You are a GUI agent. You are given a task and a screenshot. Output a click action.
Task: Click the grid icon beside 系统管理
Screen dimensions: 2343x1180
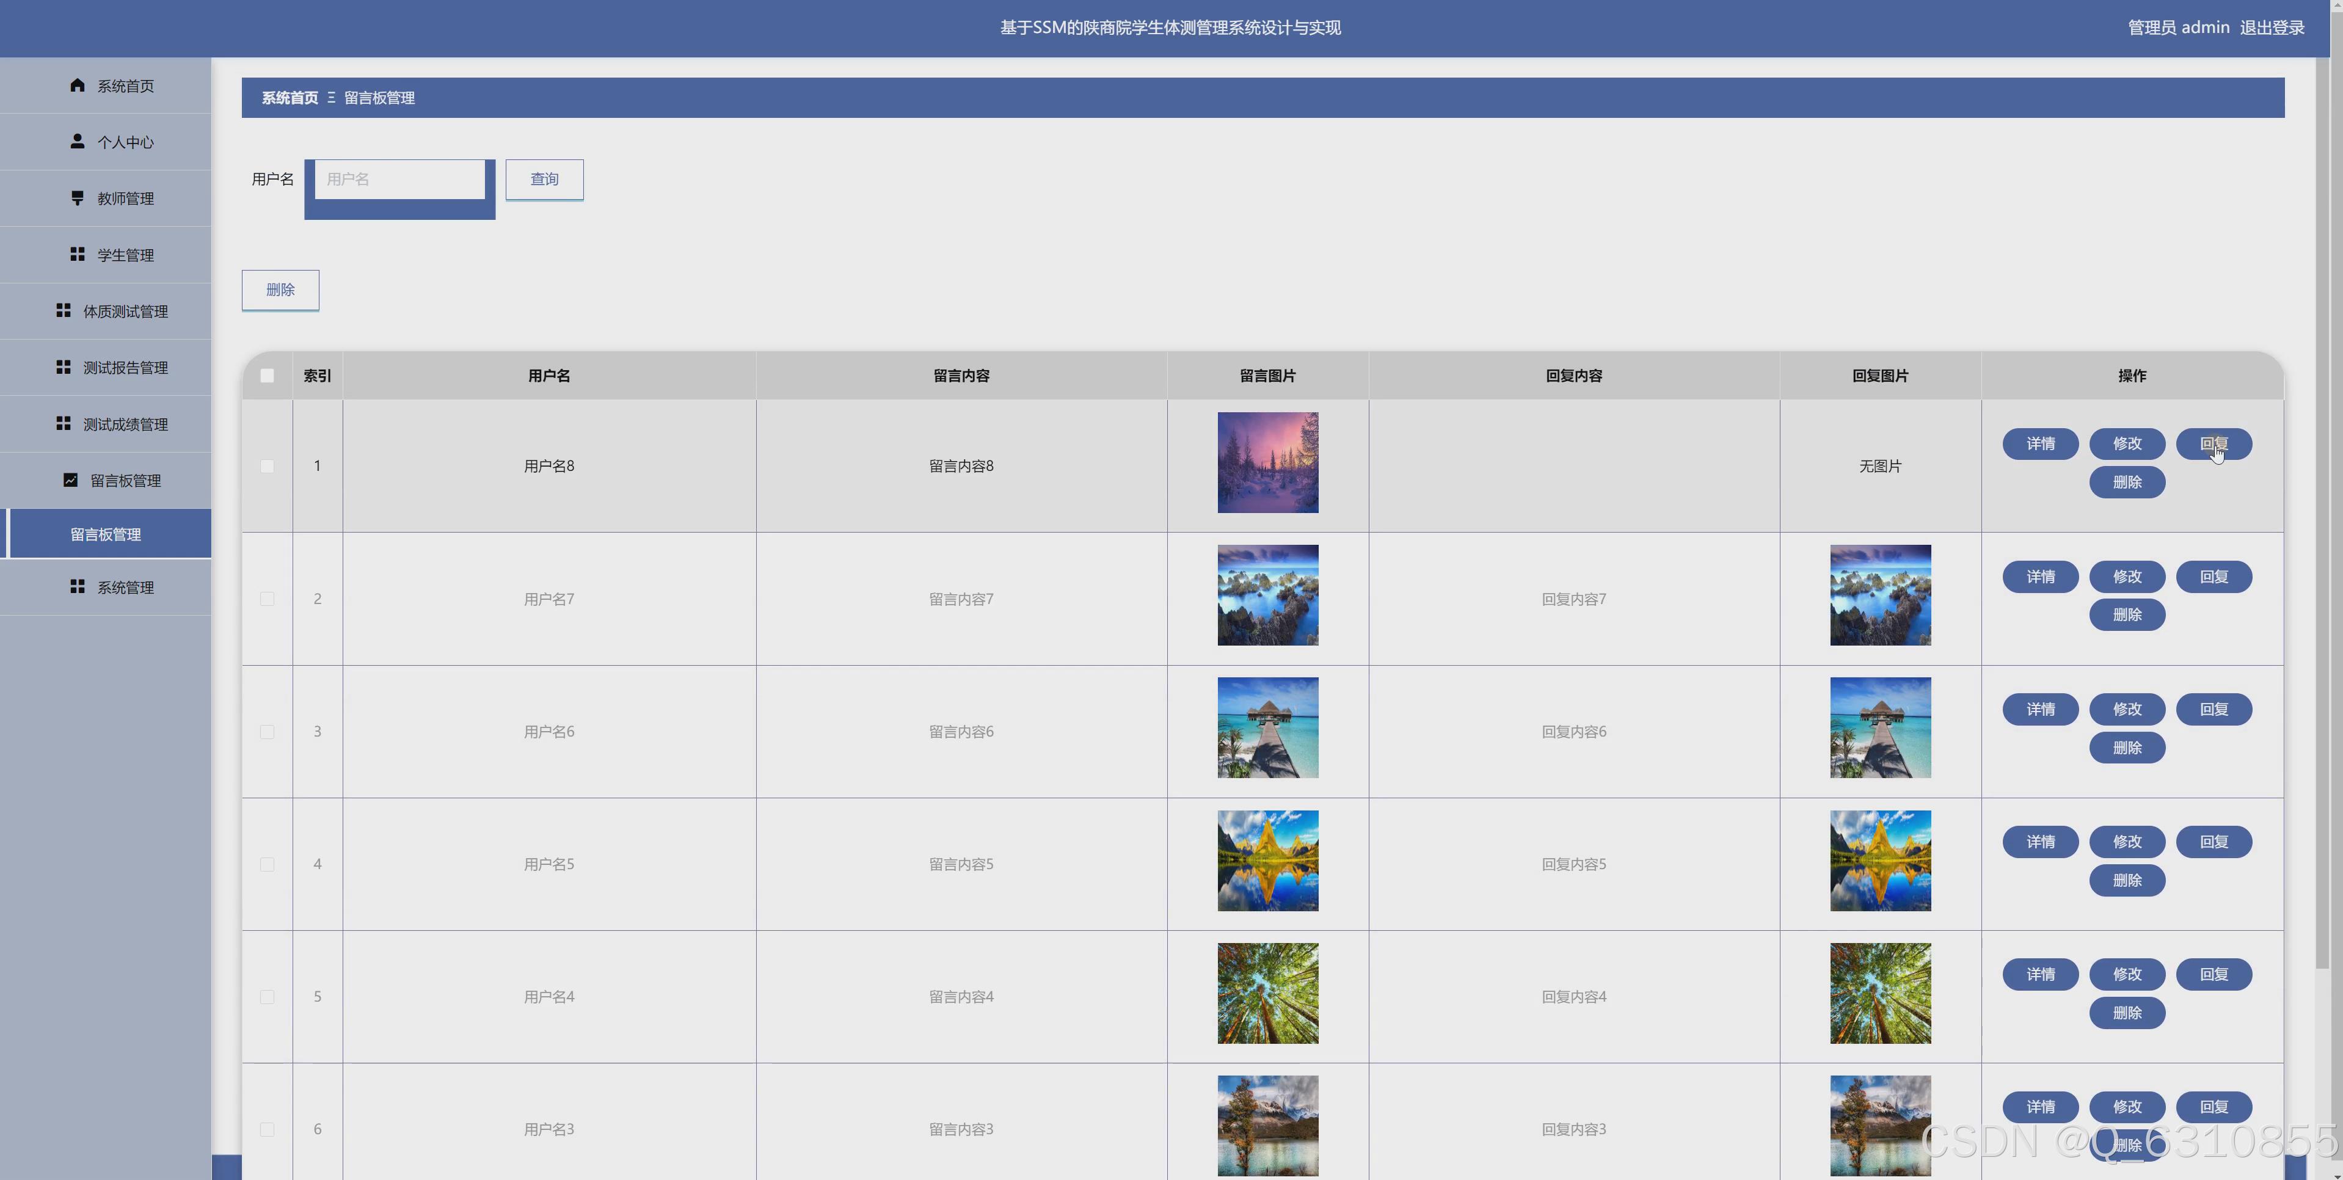[78, 587]
